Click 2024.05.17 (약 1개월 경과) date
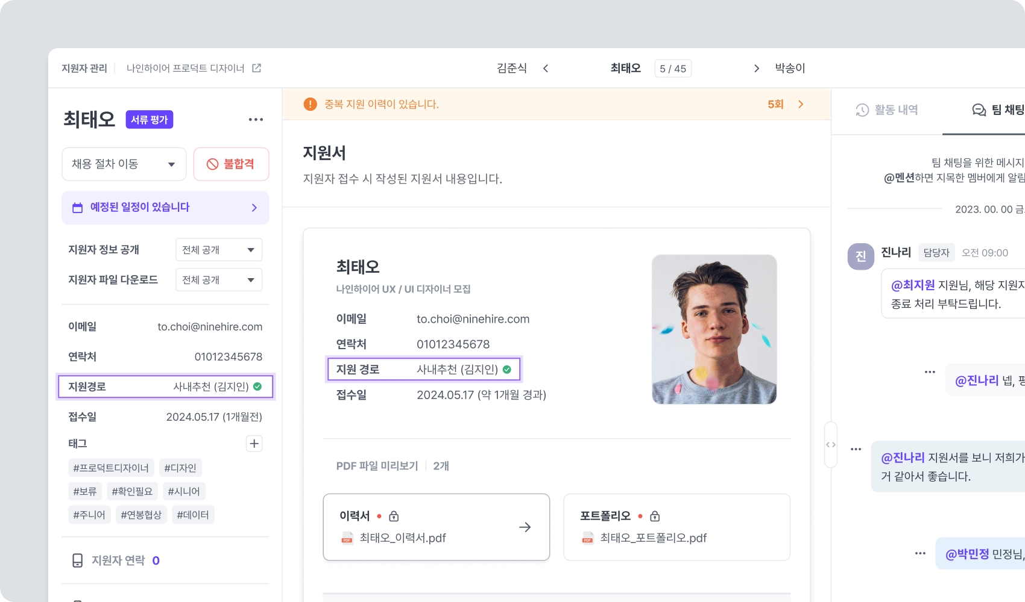1025x602 pixels. tap(482, 395)
